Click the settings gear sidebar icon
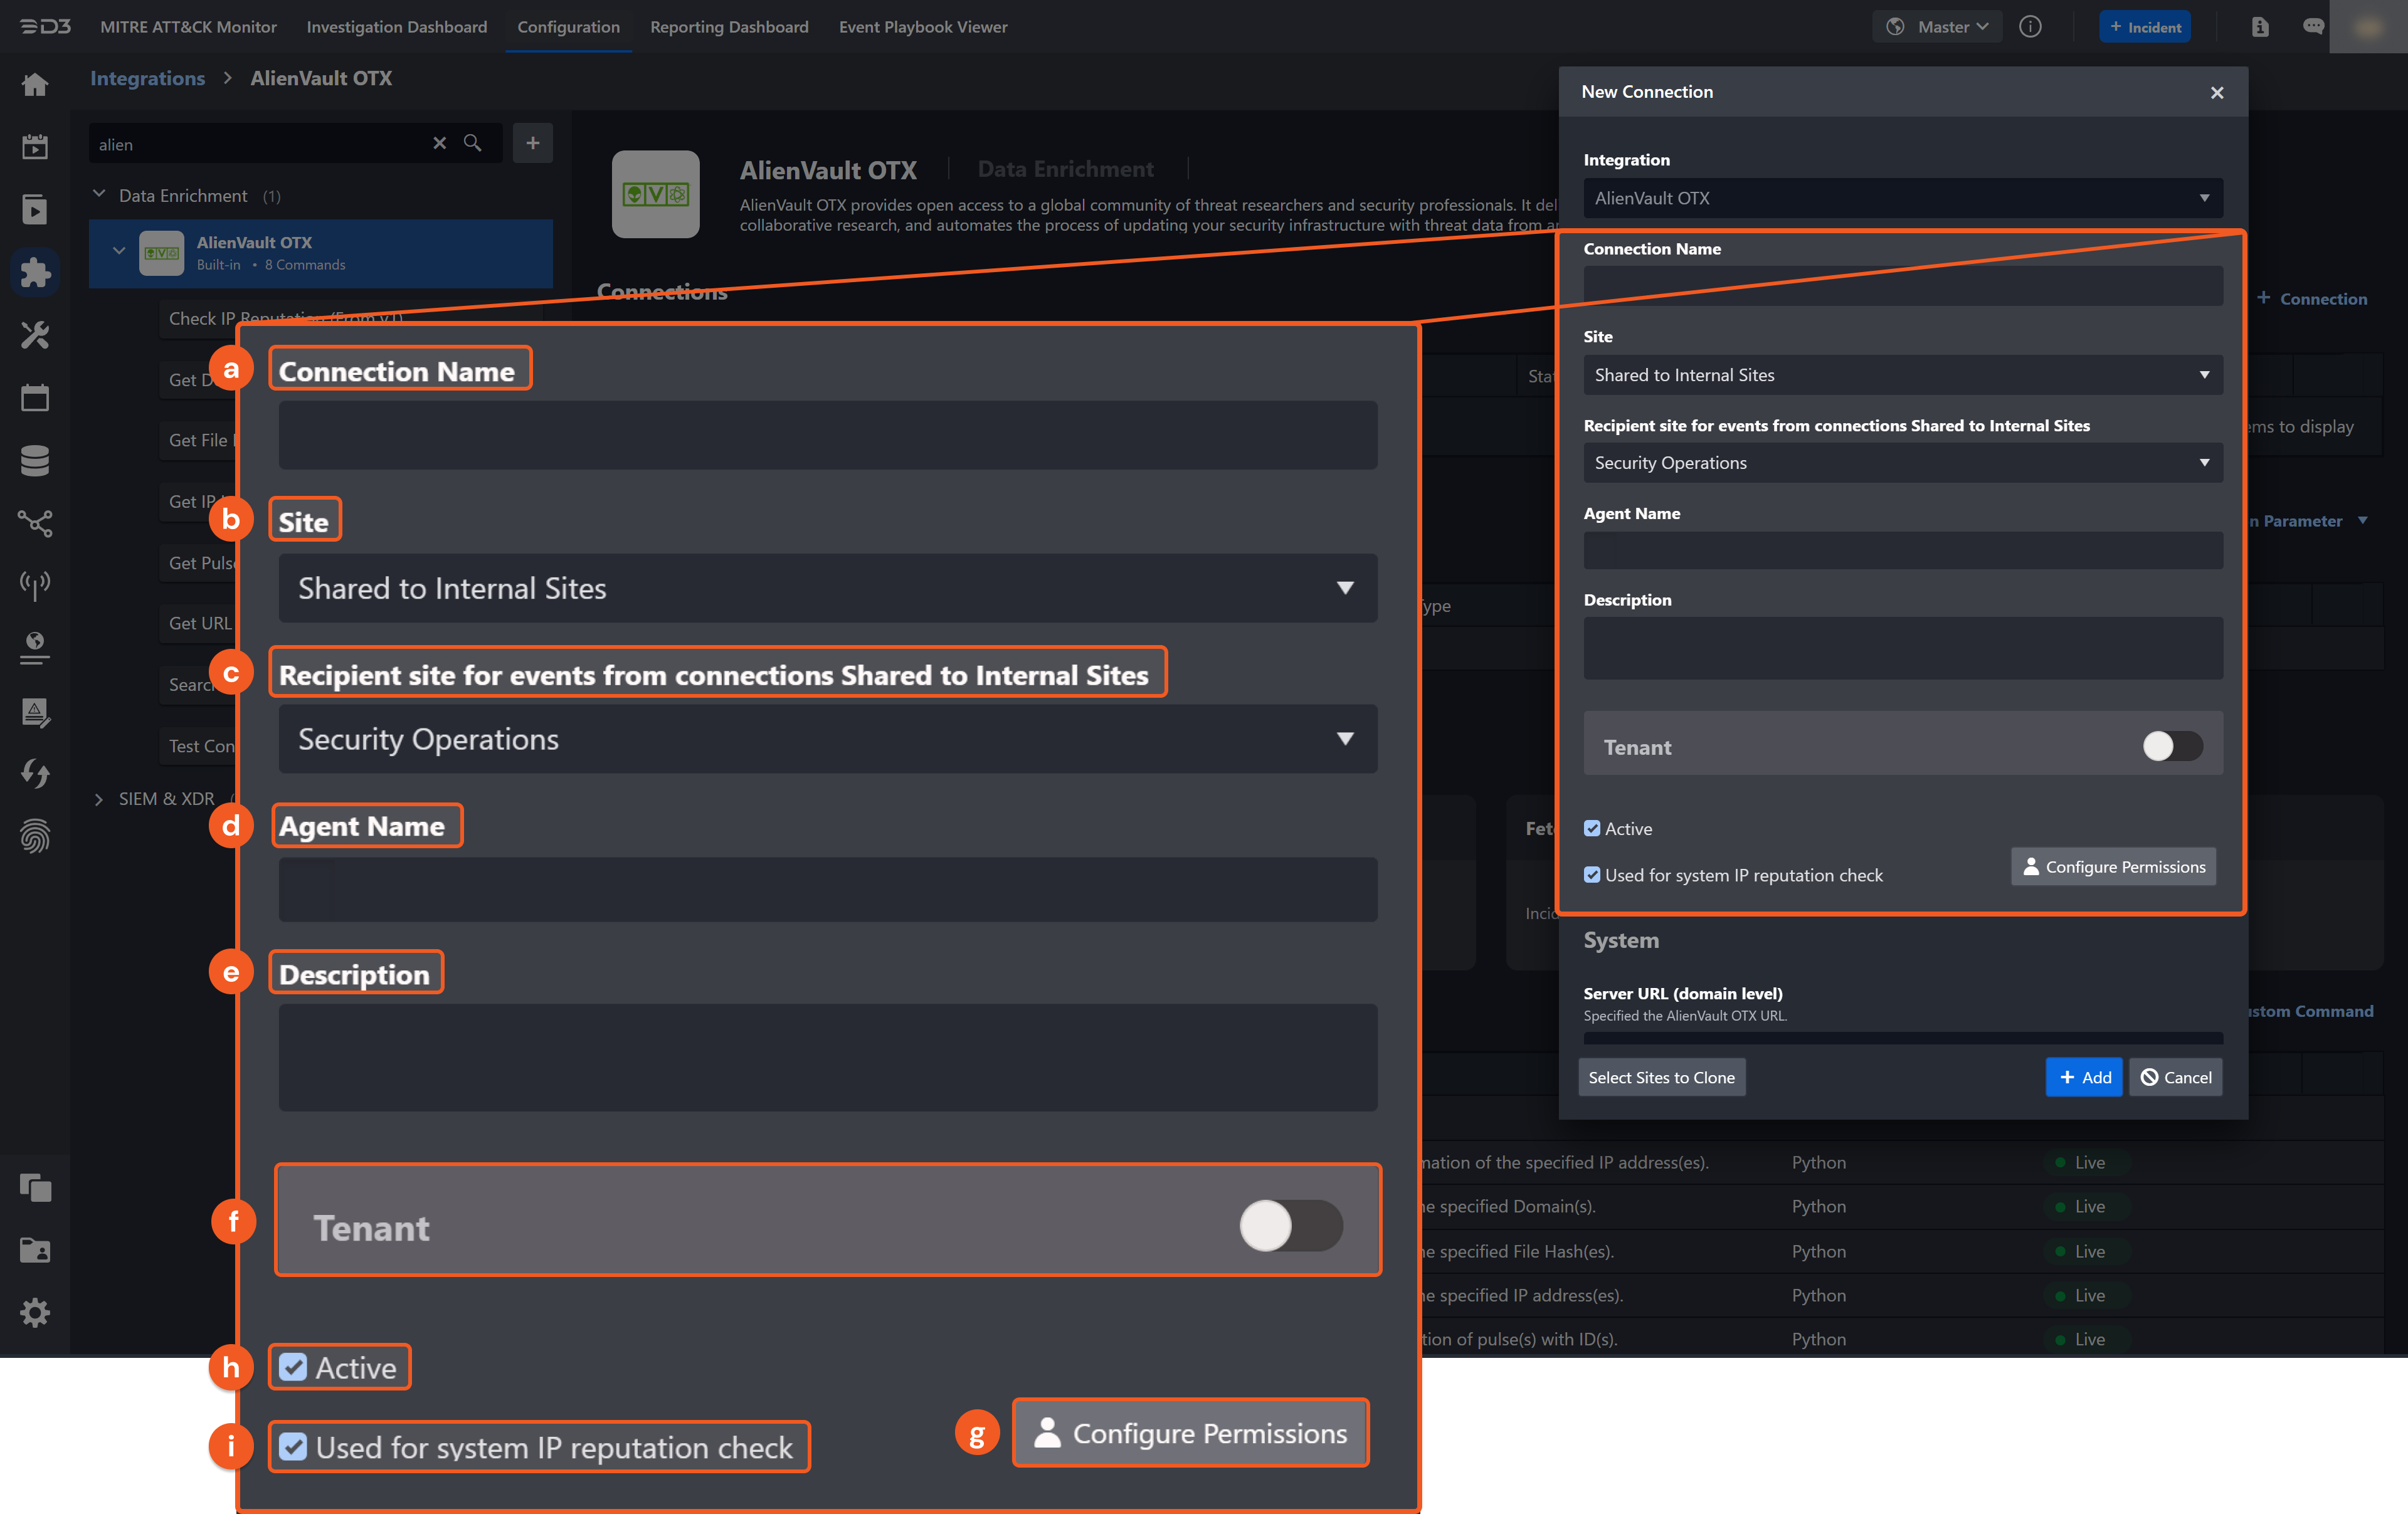 [x=35, y=1312]
